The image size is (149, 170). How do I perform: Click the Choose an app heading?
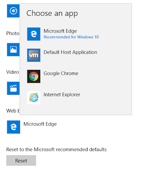52,13
